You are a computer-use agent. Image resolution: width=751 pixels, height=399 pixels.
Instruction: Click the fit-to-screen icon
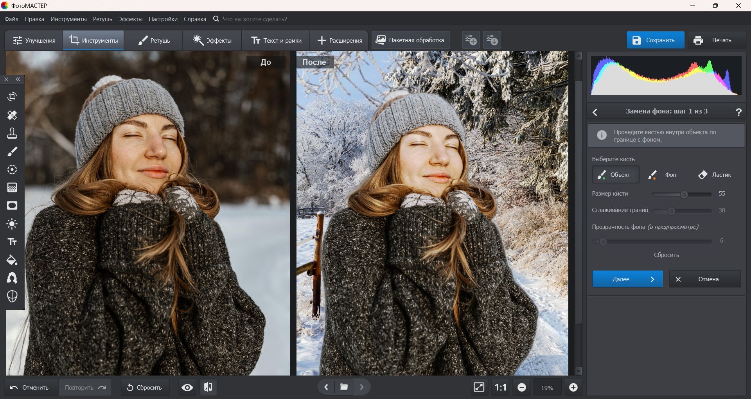(479, 387)
